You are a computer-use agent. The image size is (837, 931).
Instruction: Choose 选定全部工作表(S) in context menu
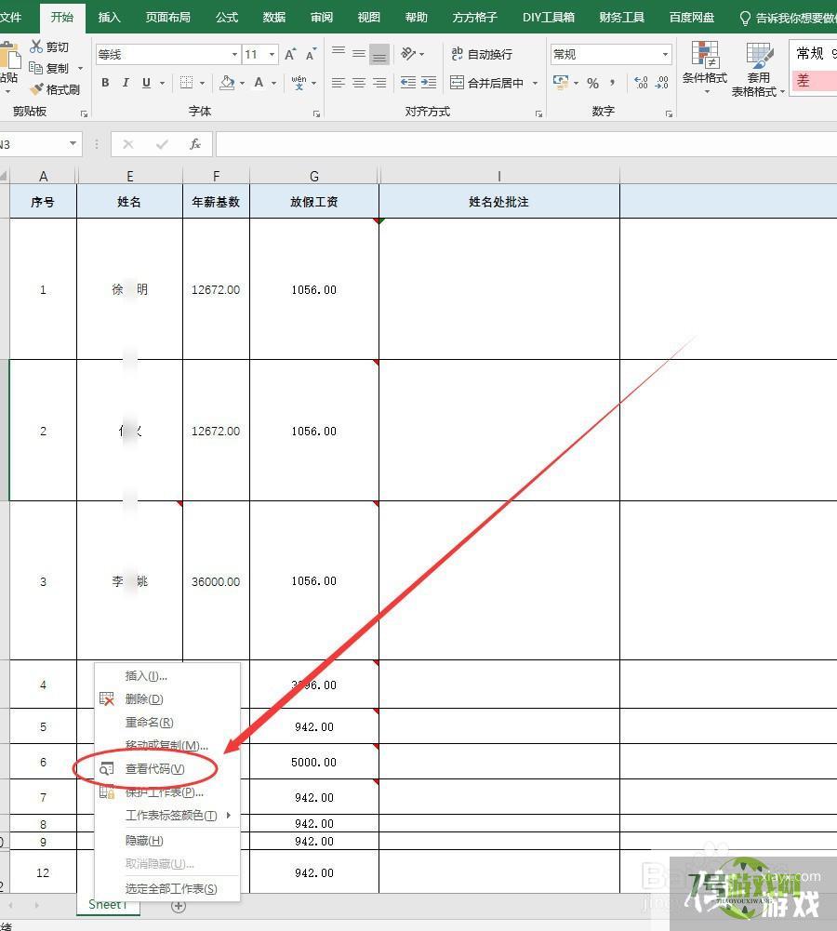click(167, 888)
